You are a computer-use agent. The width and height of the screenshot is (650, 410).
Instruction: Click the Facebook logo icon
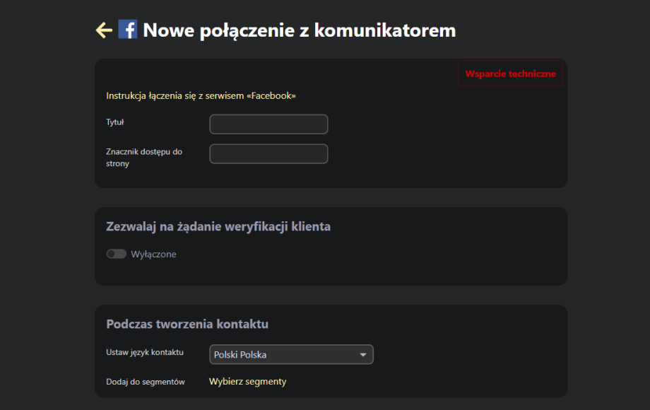pyautogui.click(x=127, y=30)
